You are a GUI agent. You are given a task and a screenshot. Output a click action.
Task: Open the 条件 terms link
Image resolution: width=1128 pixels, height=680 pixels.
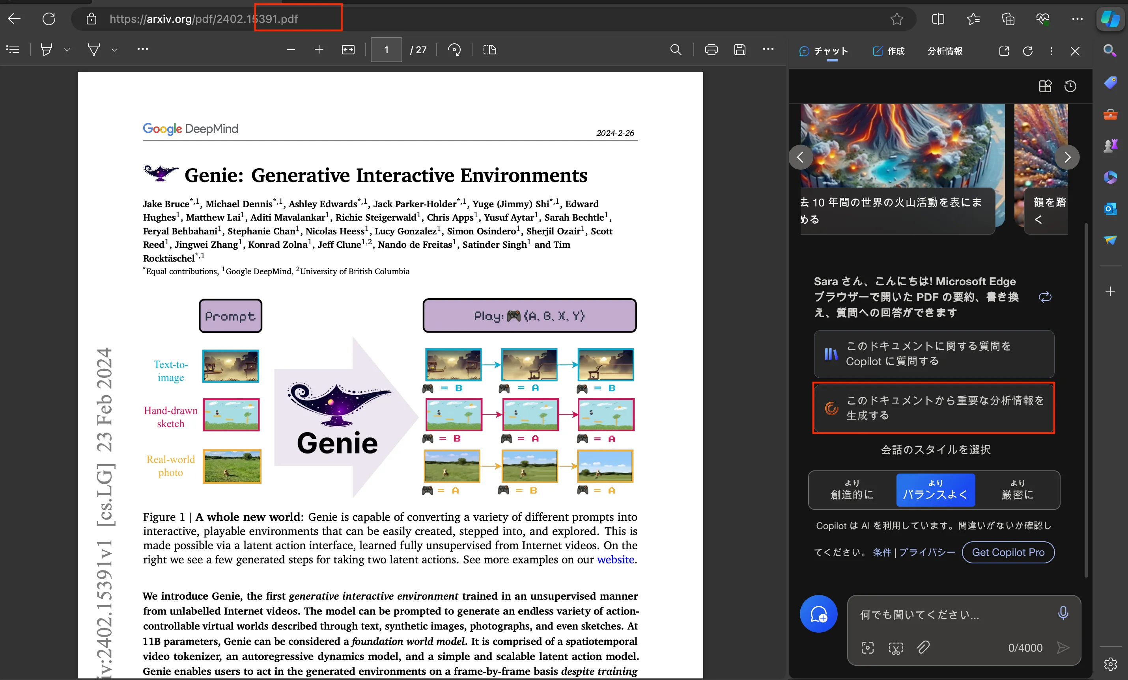point(882,552)
